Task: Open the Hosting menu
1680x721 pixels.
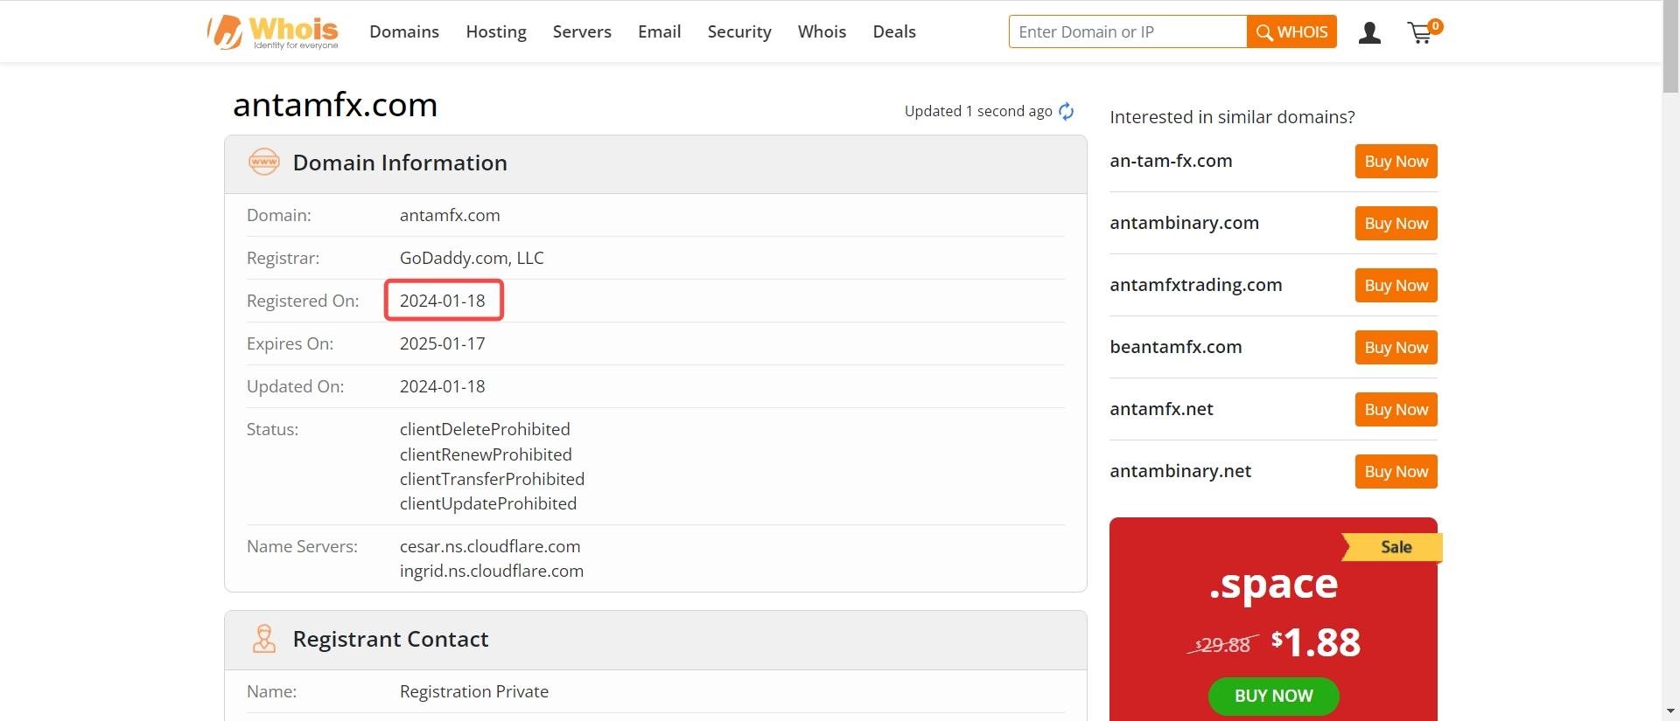Action: tap(496, 31)
